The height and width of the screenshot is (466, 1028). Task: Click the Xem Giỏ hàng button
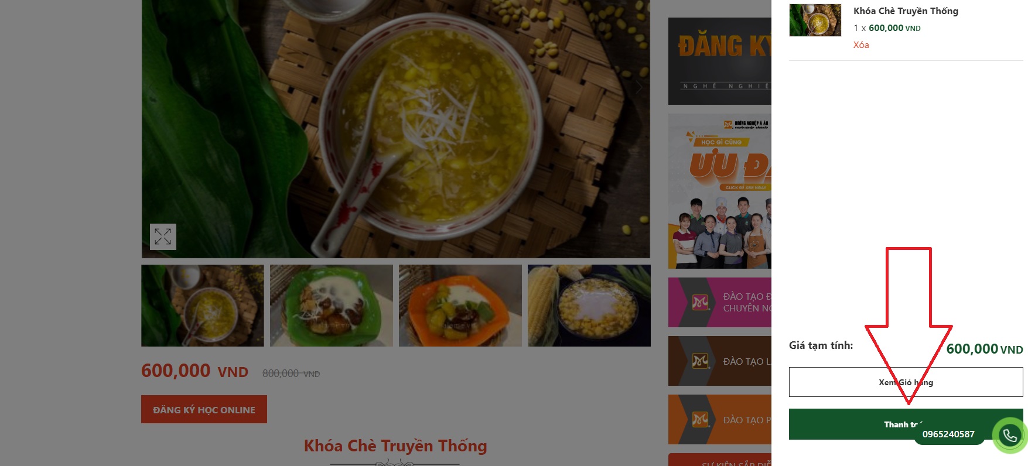(x=906, y=382)
